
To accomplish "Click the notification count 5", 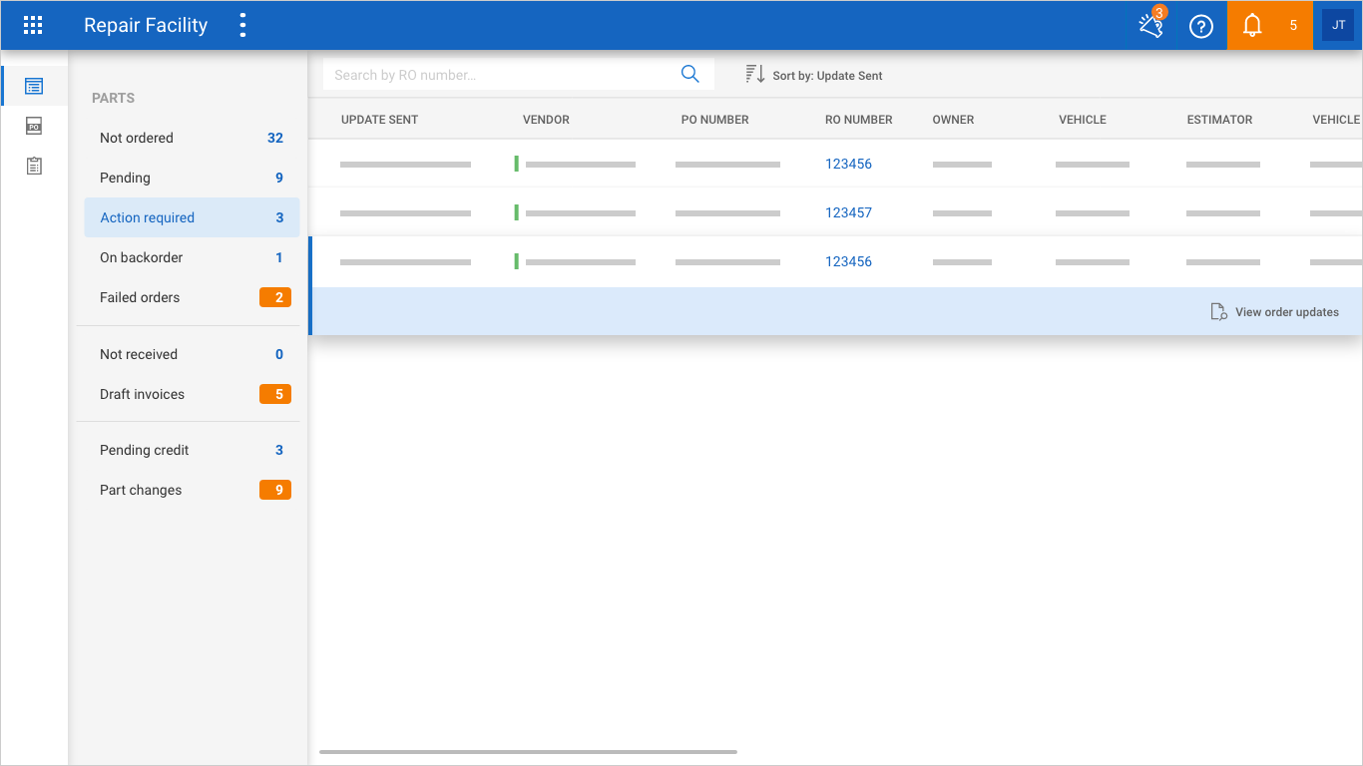I will (x=1293, y=26).
